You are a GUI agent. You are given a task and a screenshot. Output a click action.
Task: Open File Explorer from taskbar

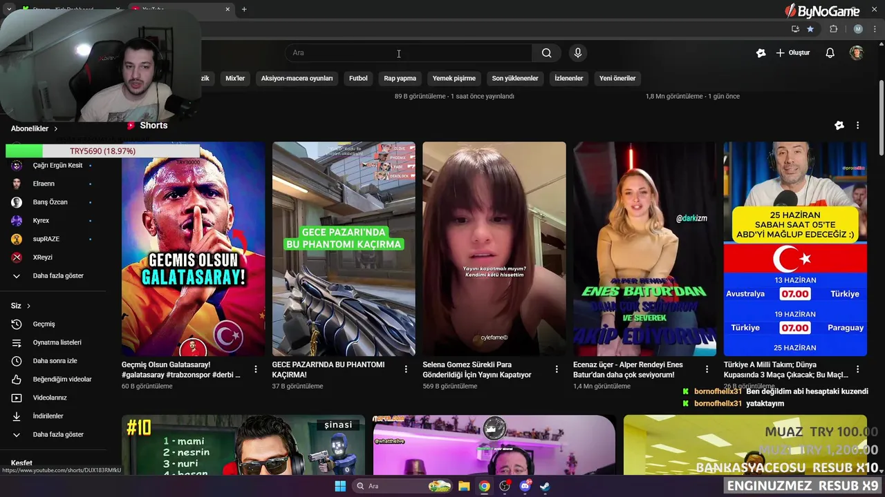(x=464, y=486)
